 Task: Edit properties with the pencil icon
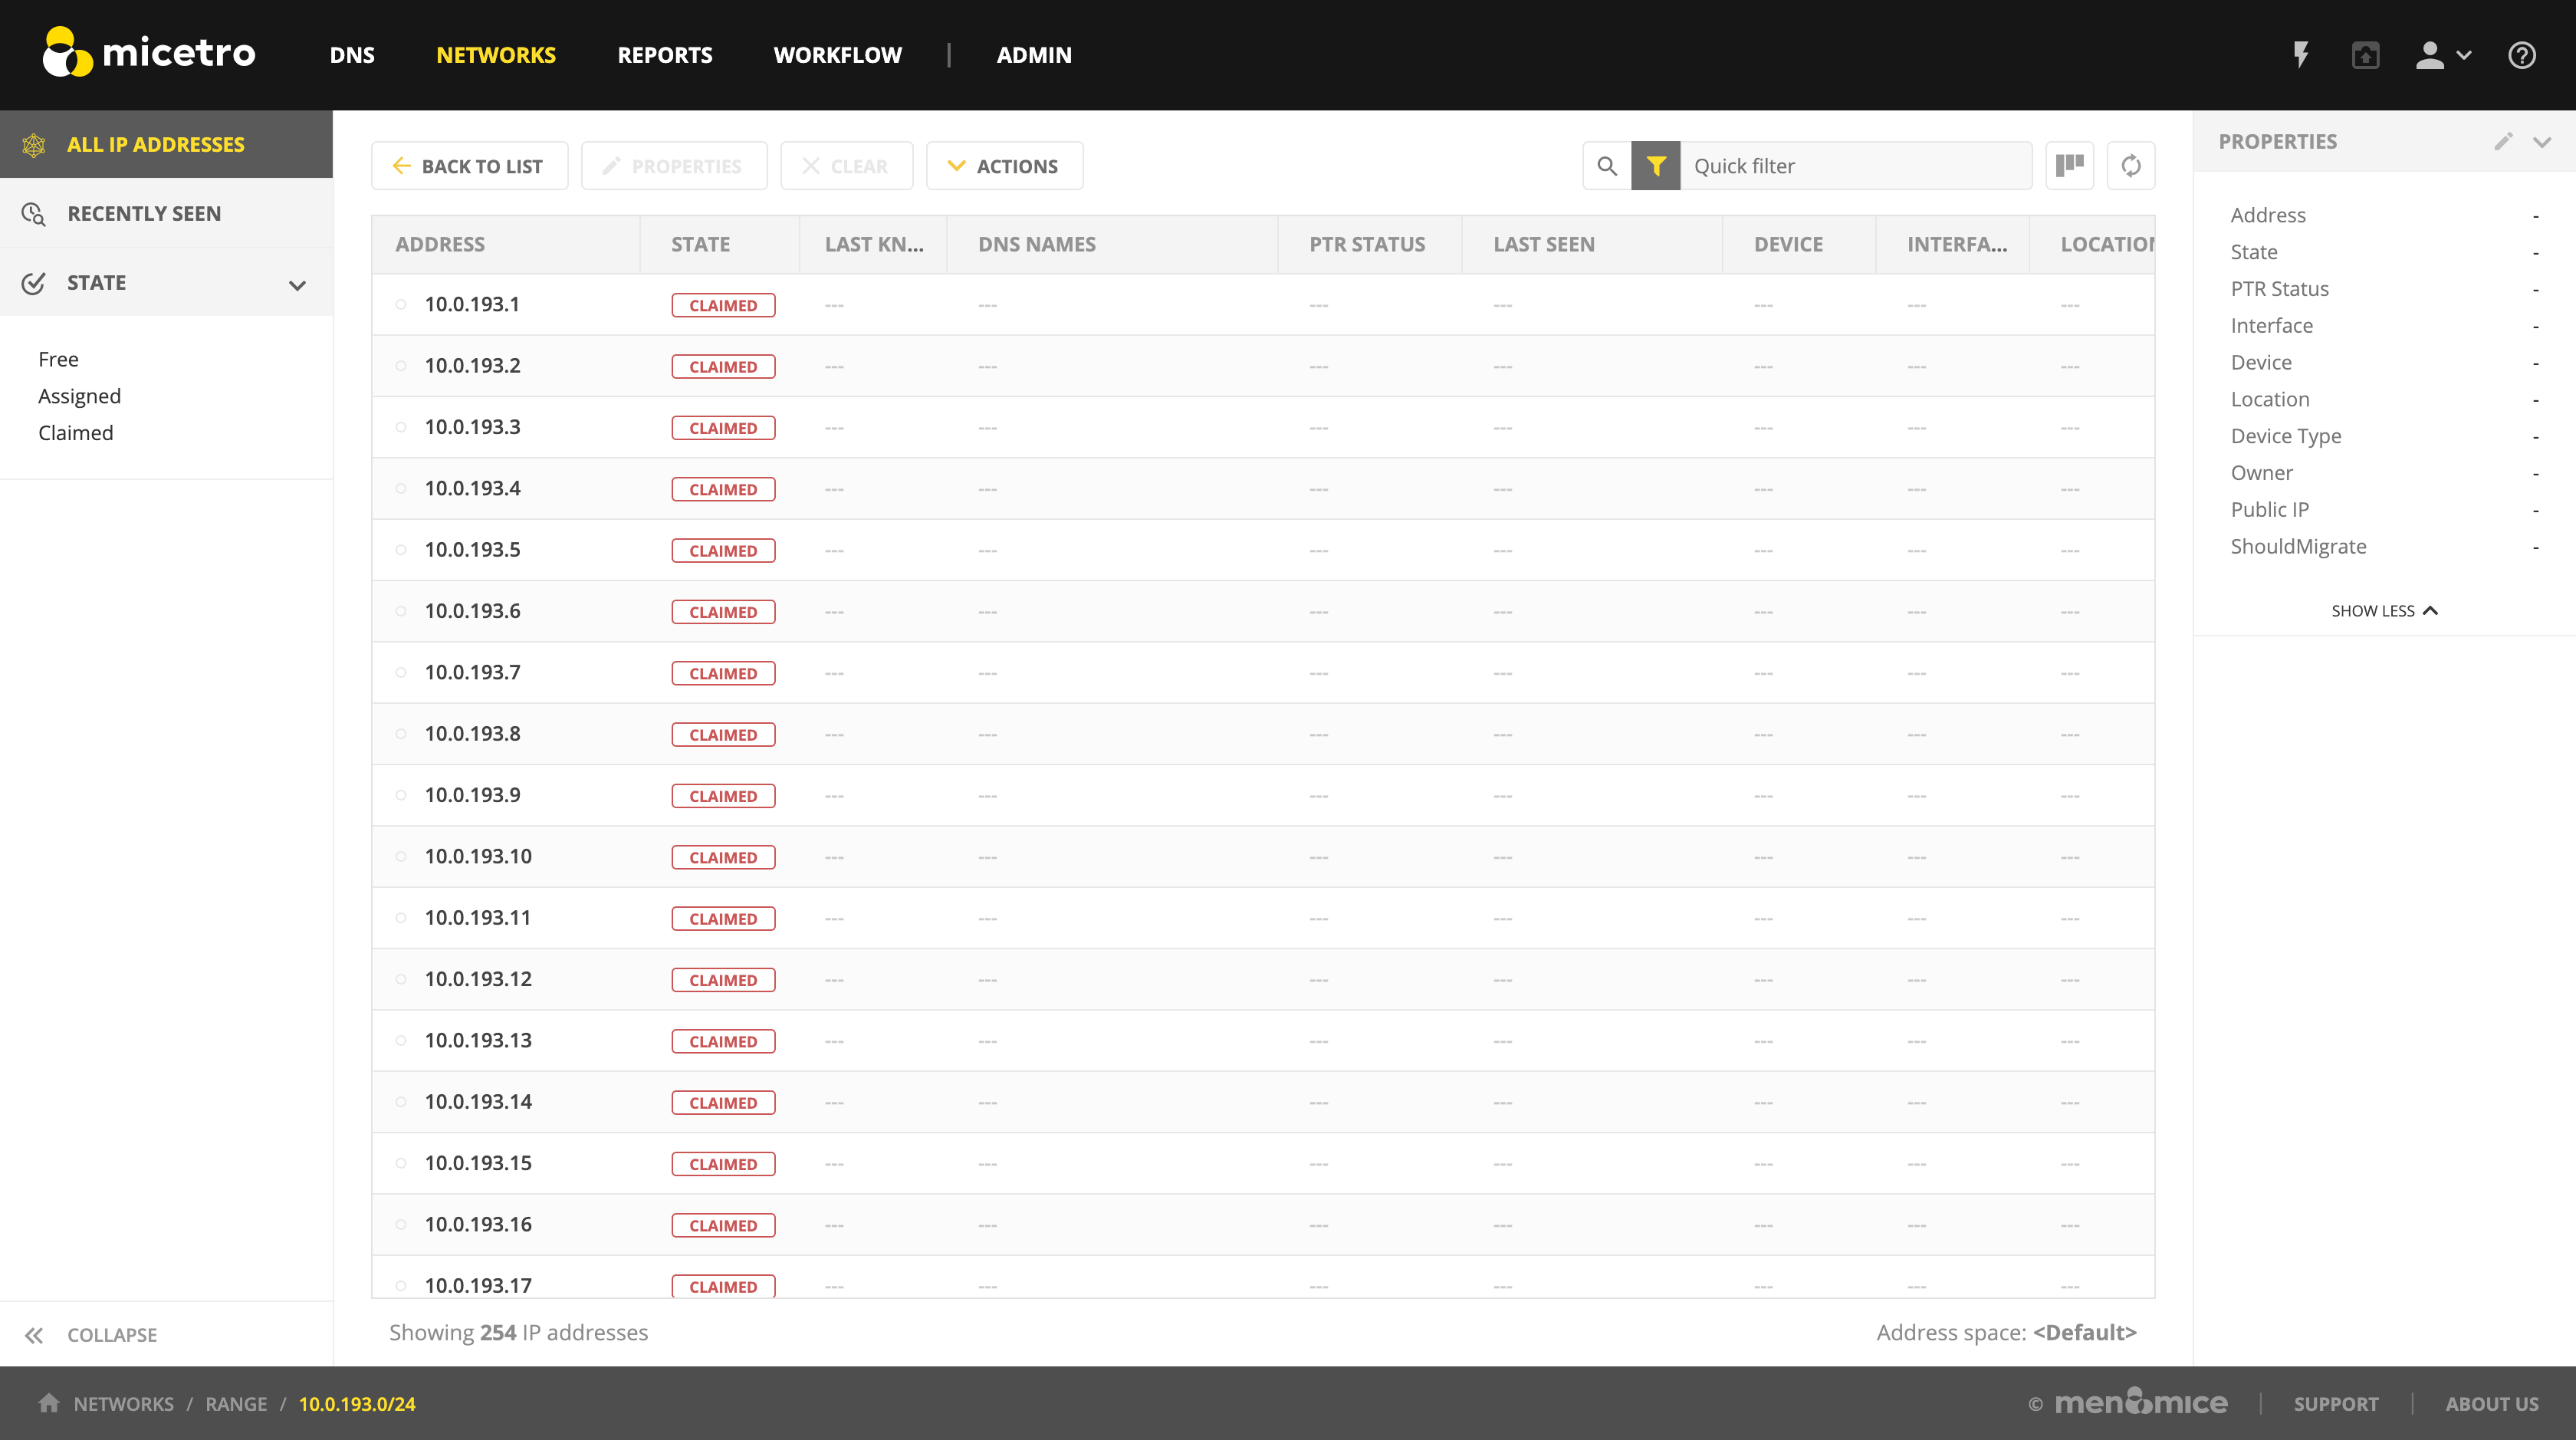coord(2503,142)
